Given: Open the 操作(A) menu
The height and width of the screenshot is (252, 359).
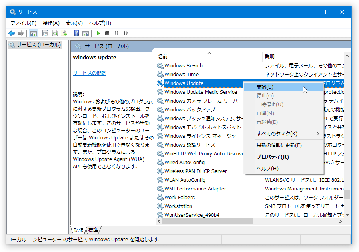Looking at the screenshot, I should pyautogui.click(x=51, y=23).
